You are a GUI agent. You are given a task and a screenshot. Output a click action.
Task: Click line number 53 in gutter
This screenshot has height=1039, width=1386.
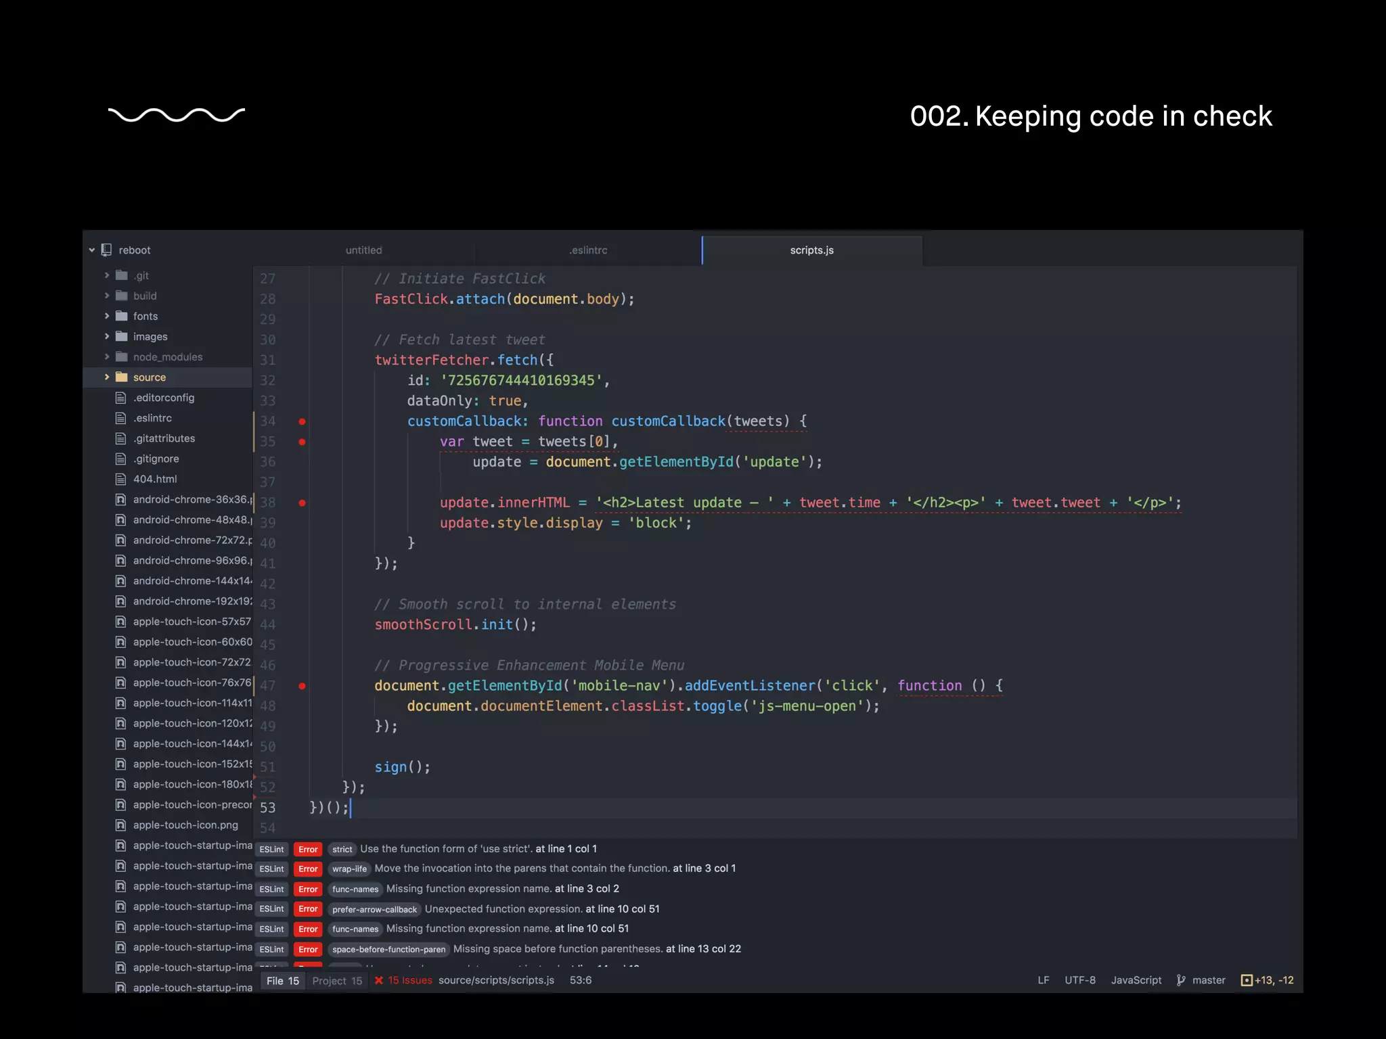[268, 808]
